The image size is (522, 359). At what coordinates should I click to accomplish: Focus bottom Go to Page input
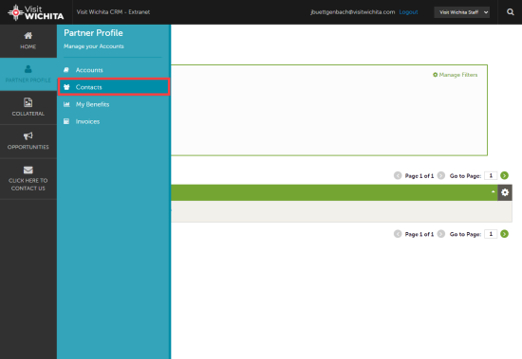coord(491,234)
